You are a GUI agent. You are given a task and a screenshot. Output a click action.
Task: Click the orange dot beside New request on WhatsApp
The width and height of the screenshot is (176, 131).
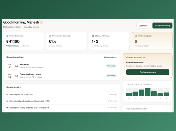point(7,94)
